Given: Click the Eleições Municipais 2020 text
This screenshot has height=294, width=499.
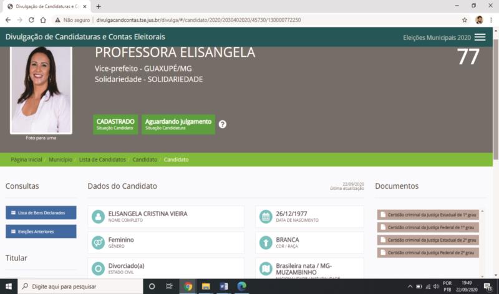Looking at the screenshot, I should tap(437, 37).
